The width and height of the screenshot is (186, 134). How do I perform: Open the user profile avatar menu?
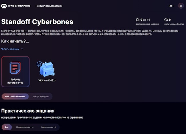pyautogui.click(x=181, y=6)
